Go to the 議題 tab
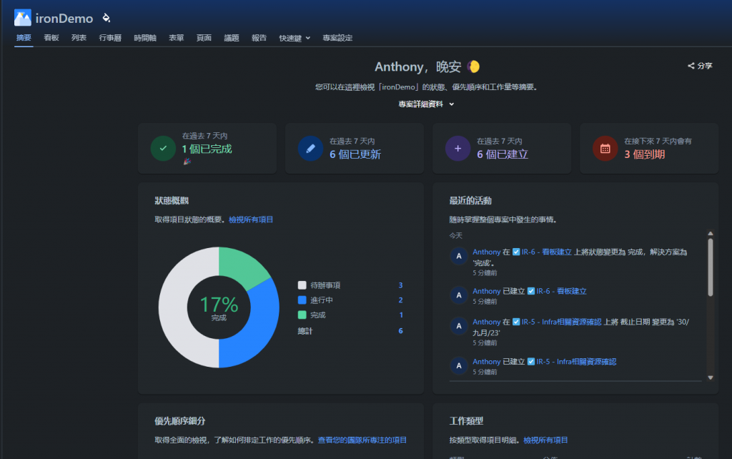This screenshot has width=732, height=459. click(x=232, y=37)
